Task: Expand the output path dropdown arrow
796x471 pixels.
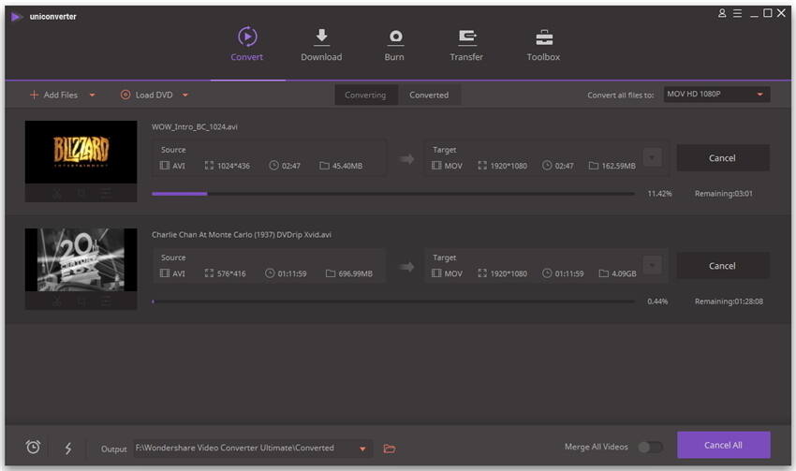Action: [x=362, y=449]
